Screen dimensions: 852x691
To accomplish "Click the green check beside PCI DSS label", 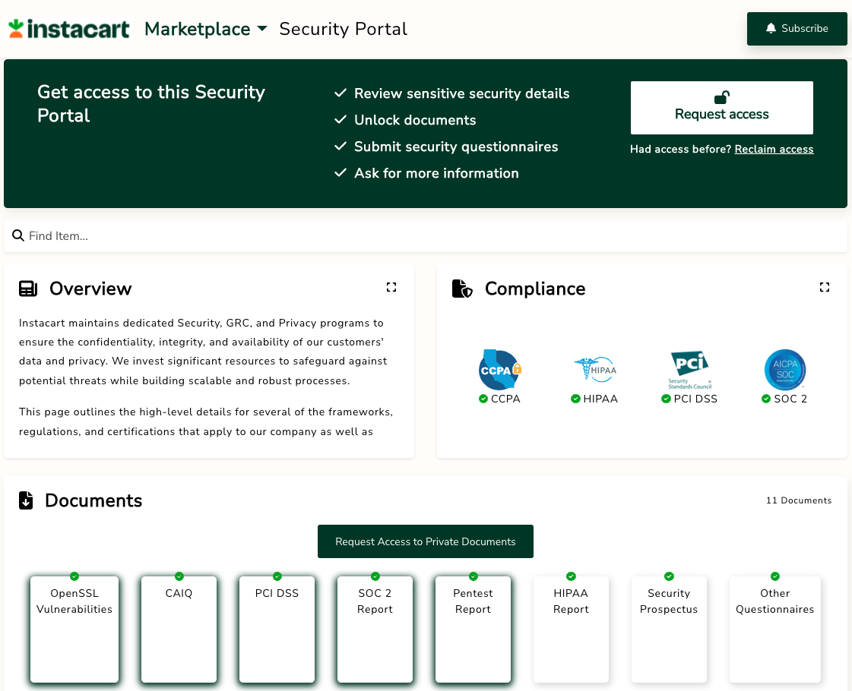I will (666, 399).
